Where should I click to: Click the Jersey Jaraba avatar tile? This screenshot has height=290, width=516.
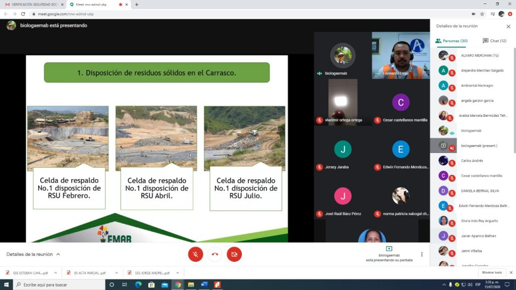[x=343, y=149]
